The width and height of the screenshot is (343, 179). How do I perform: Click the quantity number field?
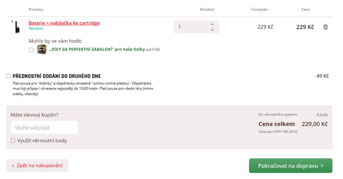[x=191, y=27]
